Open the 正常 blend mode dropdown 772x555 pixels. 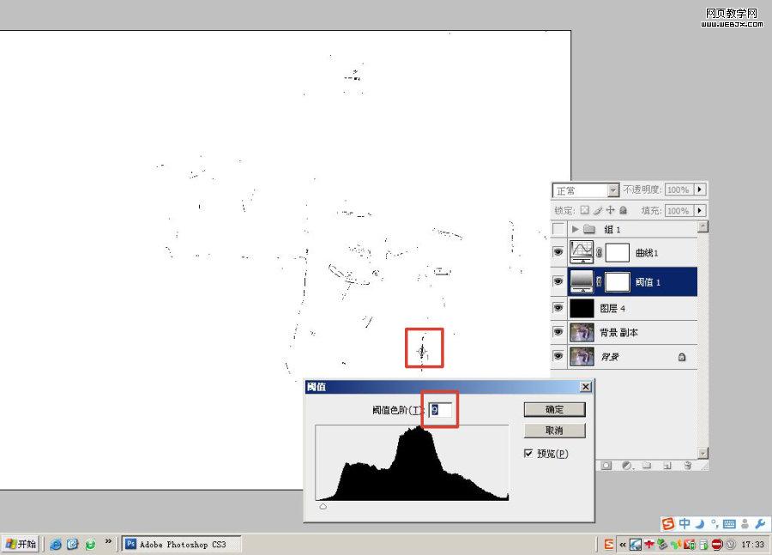pyautogui.click(x=612, y=190)
